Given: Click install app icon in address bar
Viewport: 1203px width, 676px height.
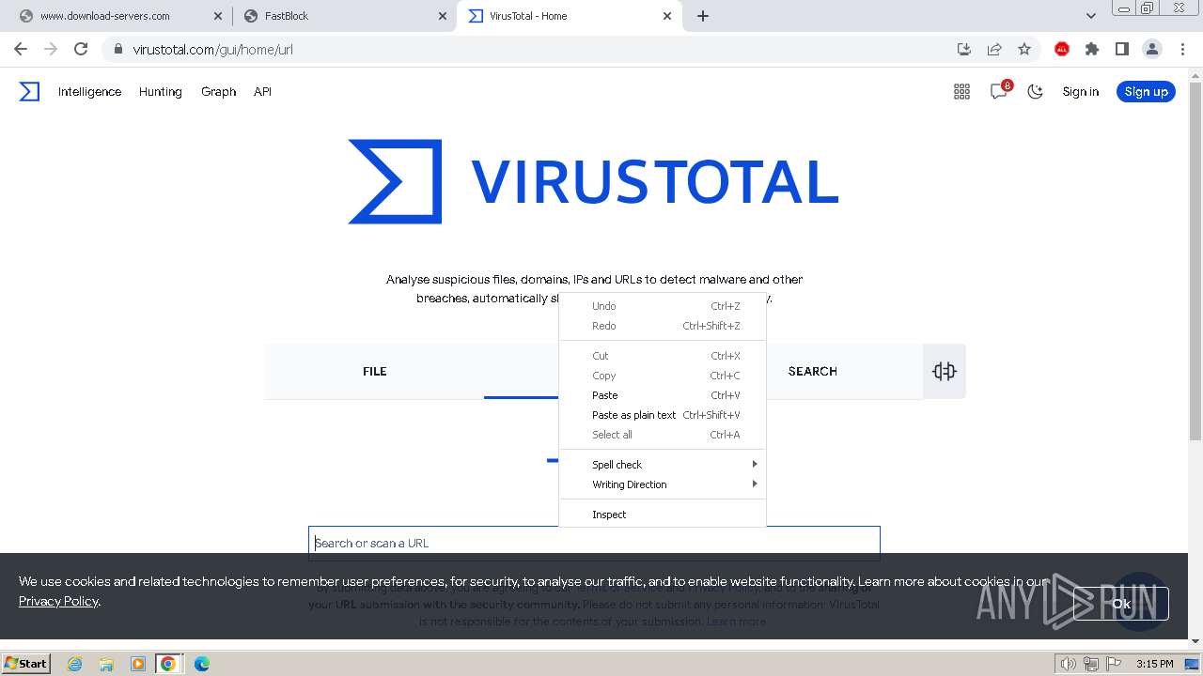Looking at the screenshot, I should coord(964,49).
